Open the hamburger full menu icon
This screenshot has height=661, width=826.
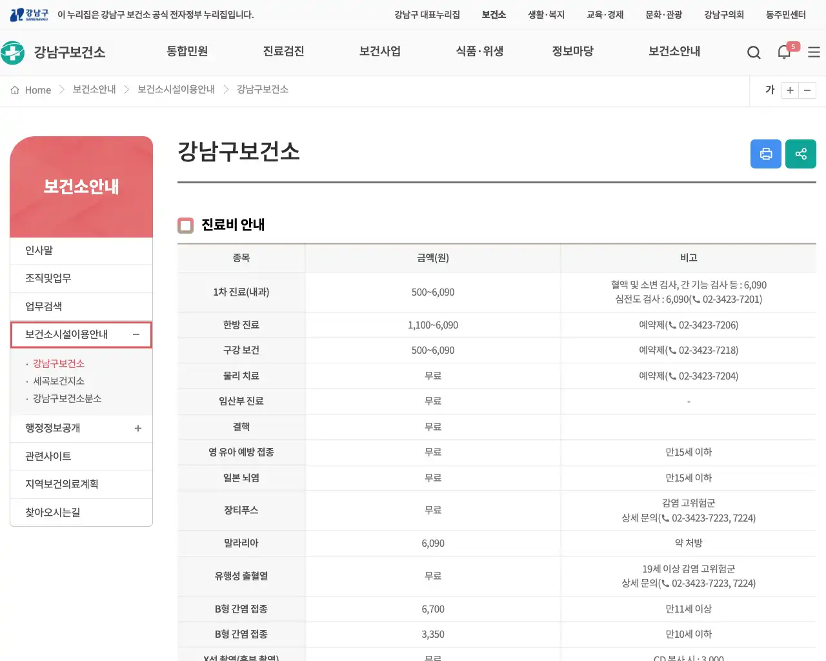tap(814, 52)
